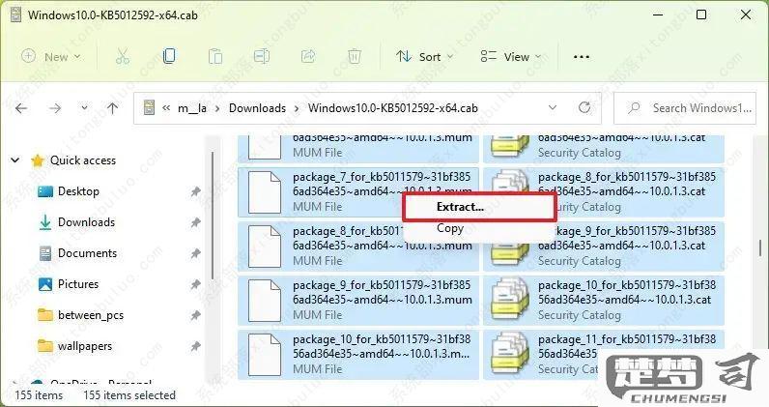Viewport: 769px width, 407px height.
Task: Click the package_9 MUM file icon
Action: pyautogui.click(x=265, y=300)
